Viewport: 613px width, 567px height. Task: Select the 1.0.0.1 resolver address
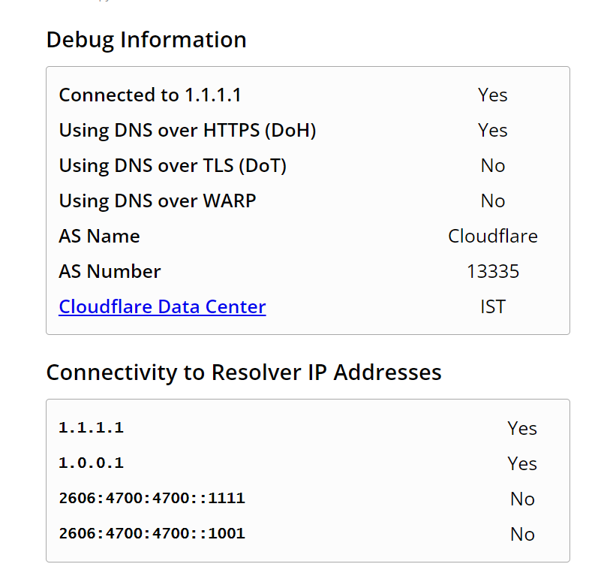[x=91, y=463]
